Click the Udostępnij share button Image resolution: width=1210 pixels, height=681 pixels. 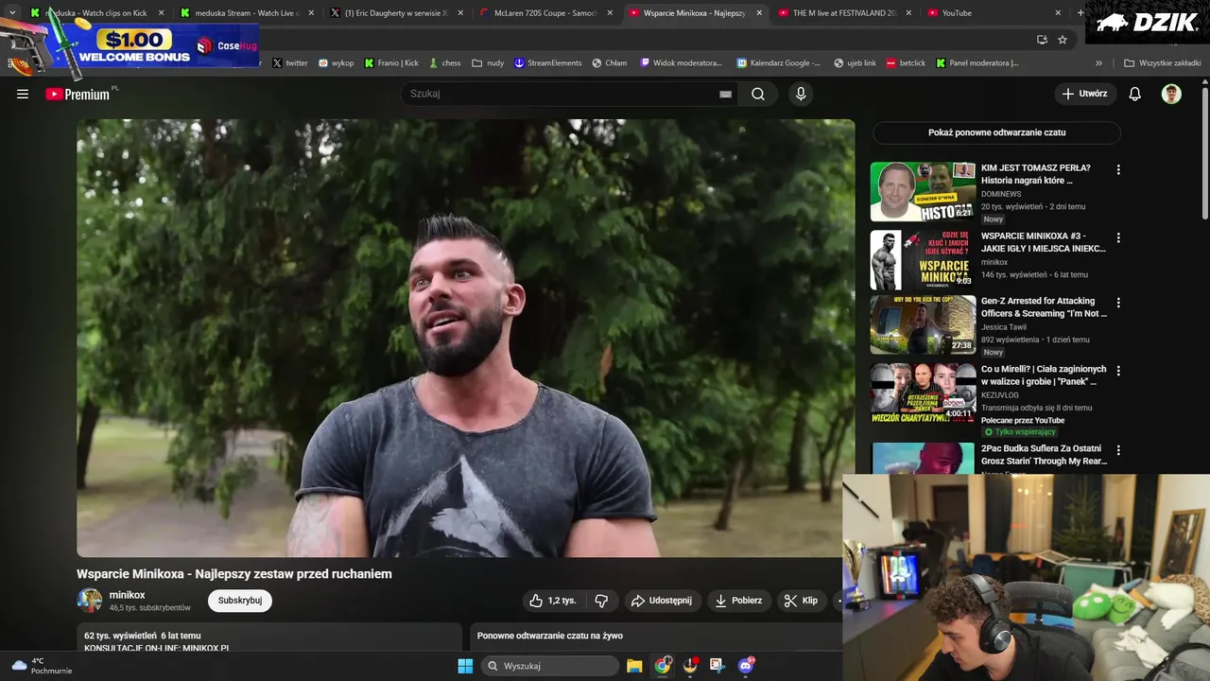662,601
